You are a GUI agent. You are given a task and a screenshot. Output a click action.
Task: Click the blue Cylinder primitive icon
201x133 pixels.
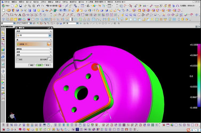pyautogui.click(x=34, y=10)
